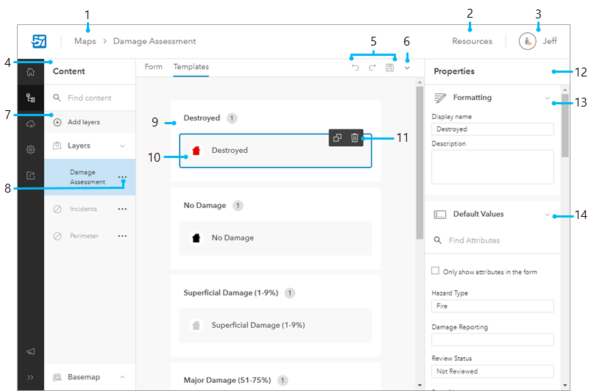594x391 pixels.
Task: Save the map with the disk icon
Action: click(389, 68)
